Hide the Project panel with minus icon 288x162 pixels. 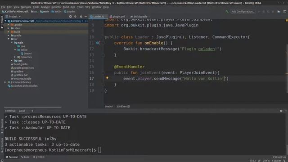(x=86, y=17)
